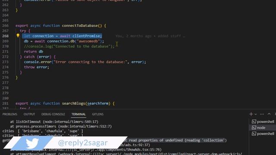The width and height of the screenshot is (276, 155).
Task: Click the connectToDatabase function name
Action: click(x=80, y=26)
